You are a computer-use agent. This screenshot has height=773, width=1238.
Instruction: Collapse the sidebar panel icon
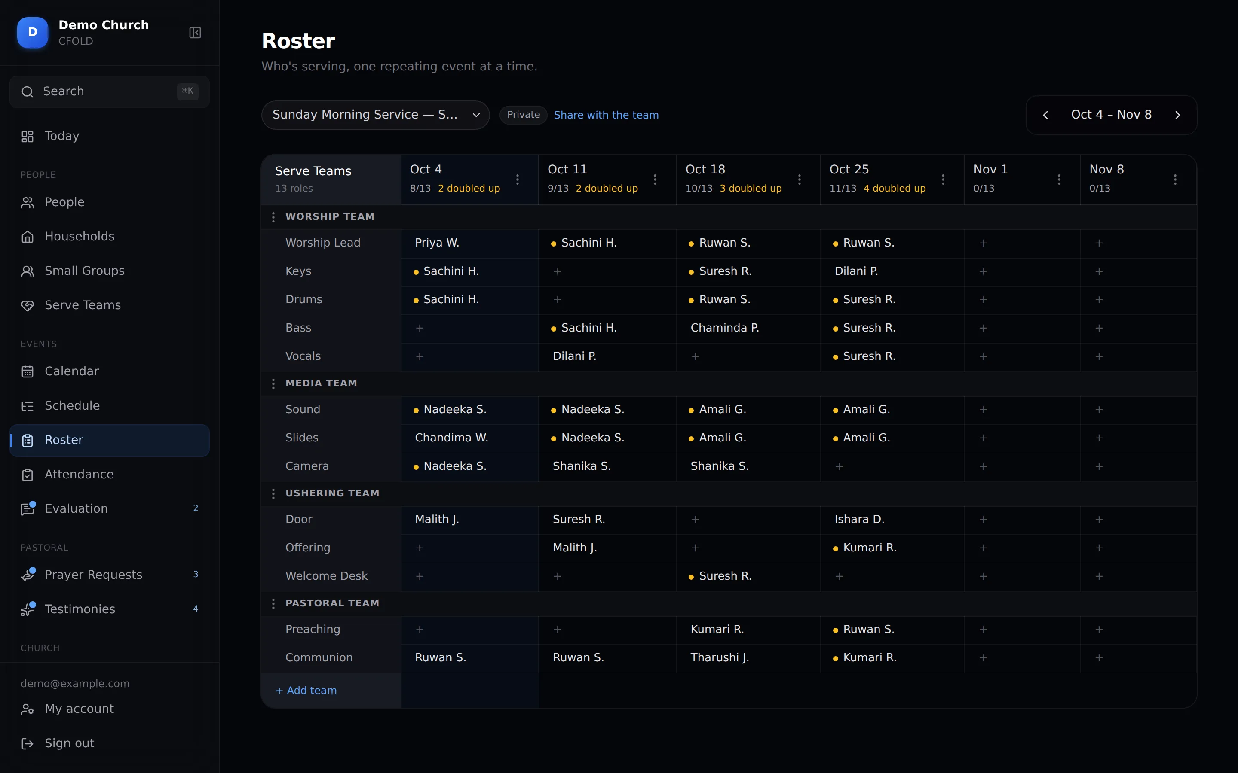pyautogui.click(x=195, y=33)
